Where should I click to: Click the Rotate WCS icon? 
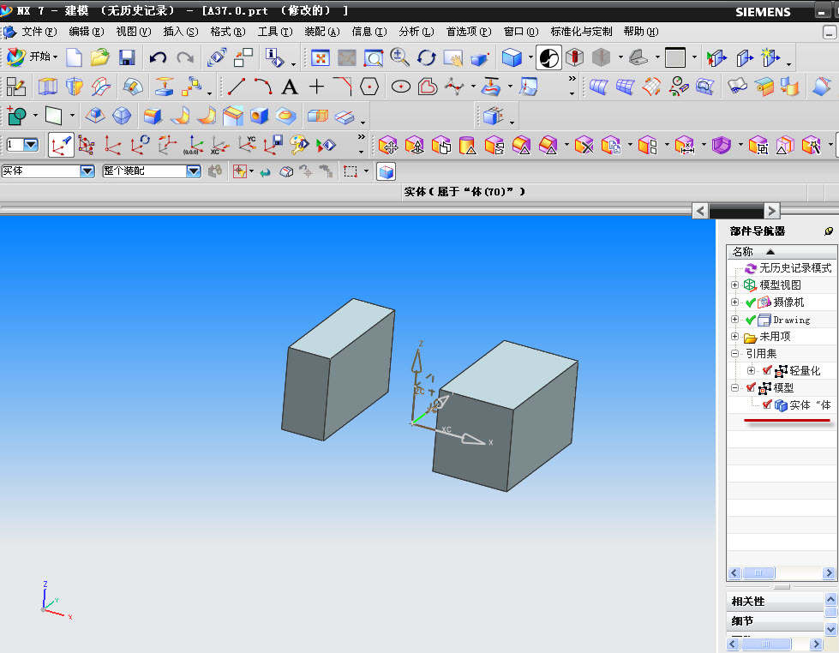click(x=141, y=145)
